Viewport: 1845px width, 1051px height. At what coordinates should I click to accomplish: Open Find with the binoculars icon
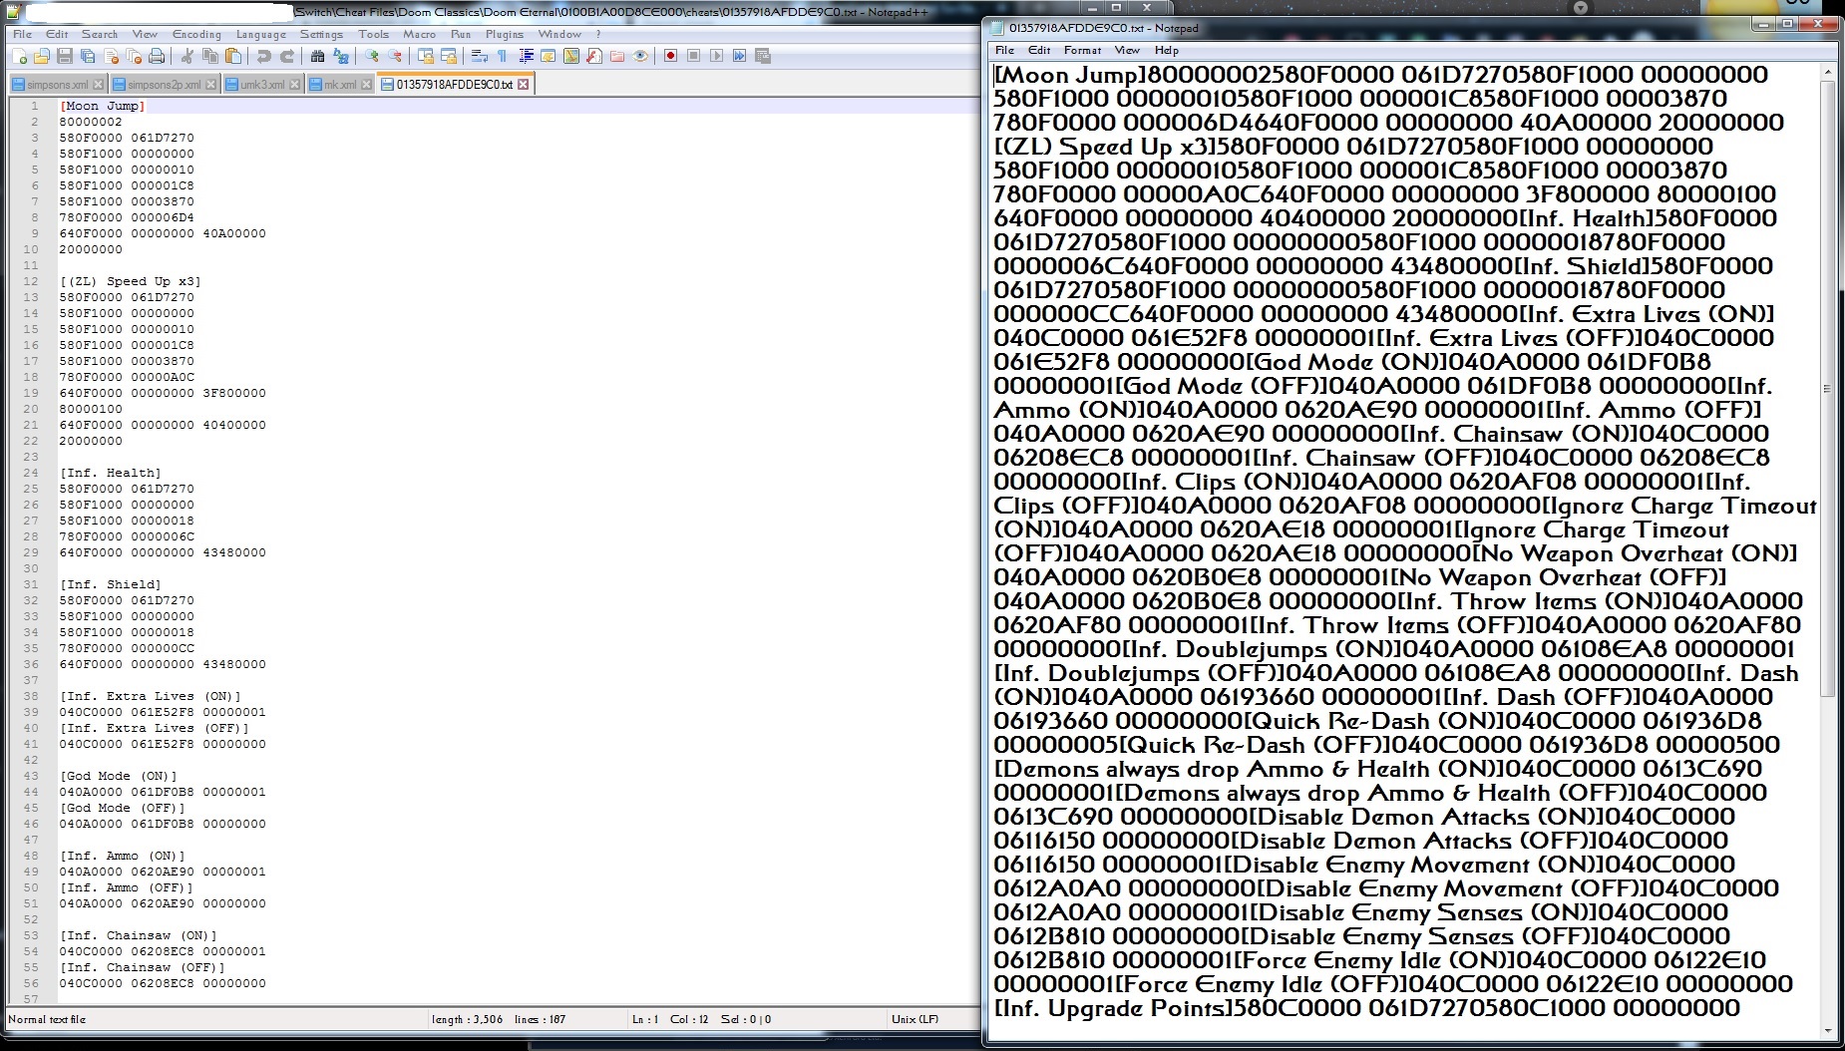(x=318, y=56)
